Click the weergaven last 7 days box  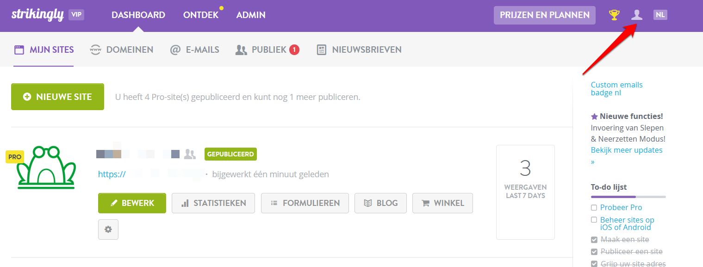pos(525,192)
